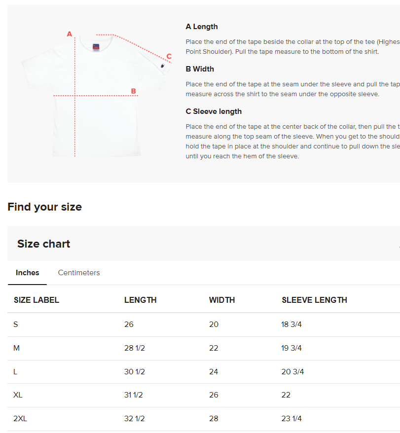Click the red A length marker
The width and height of the screenshot is (400, 433).
[70, 34]
